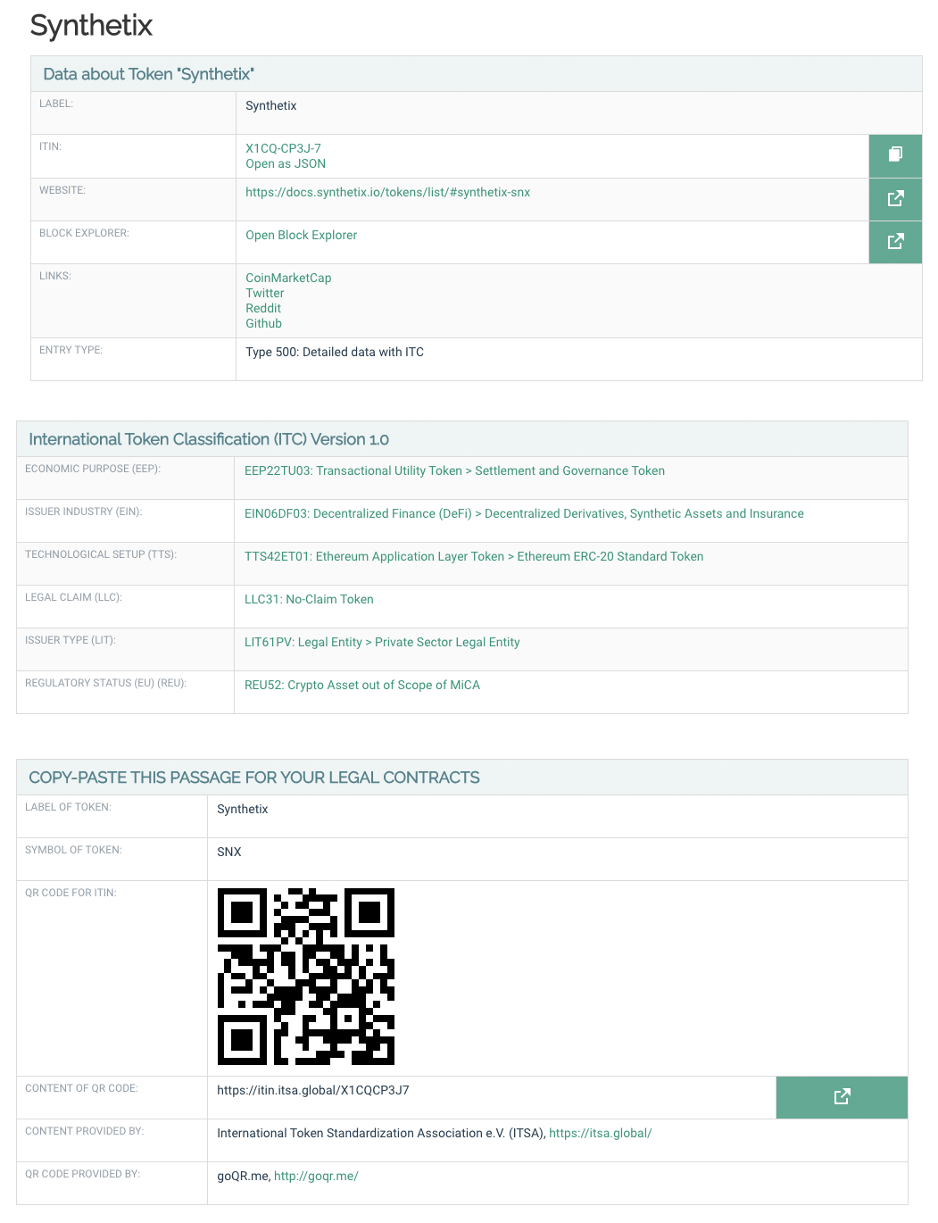Click the LEGAL CLAIM (LLC) label
Screen dimensions: 938x1223
(x=73, y=597)
